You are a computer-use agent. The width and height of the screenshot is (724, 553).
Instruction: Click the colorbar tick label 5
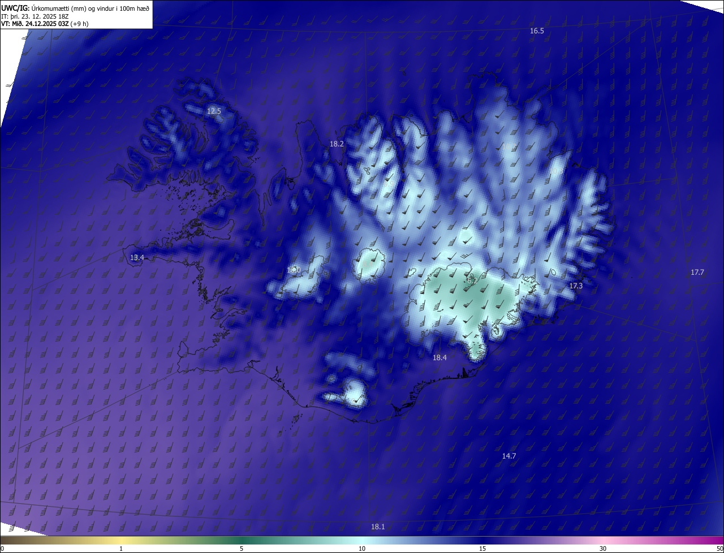[x=242, y=548]
